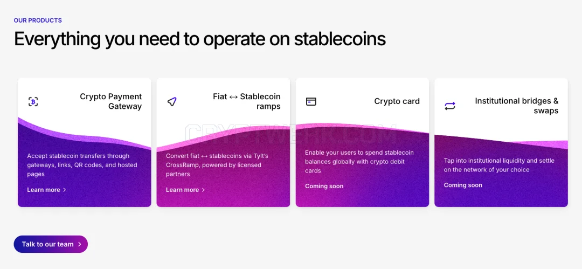582x269 pixels.
Task: Select the Crypto card heading
Action: tap(397, 101)
